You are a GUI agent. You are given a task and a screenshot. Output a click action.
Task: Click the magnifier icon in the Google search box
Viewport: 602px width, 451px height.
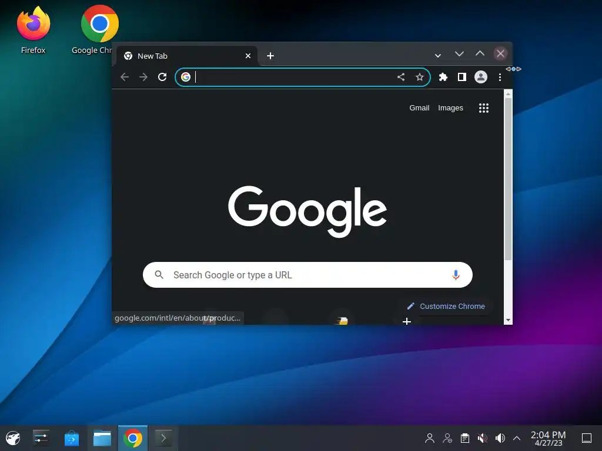(159, 275)
